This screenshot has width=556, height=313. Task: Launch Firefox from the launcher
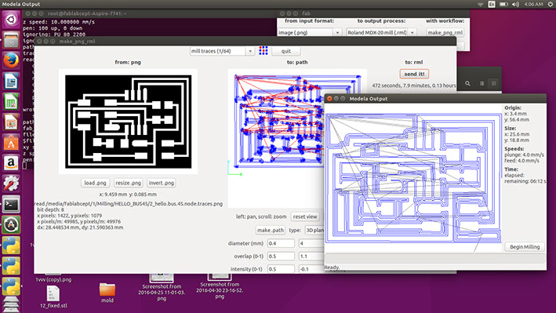11,60
